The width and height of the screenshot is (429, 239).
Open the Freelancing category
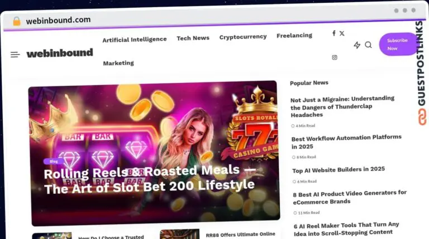[294, 36]
